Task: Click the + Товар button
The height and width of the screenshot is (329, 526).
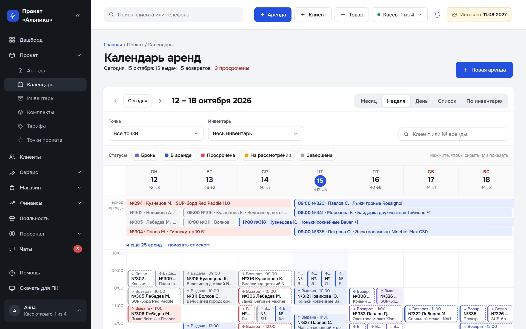Action: pos(352,15)
